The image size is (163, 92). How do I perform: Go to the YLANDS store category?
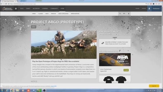tap(40, 14)
